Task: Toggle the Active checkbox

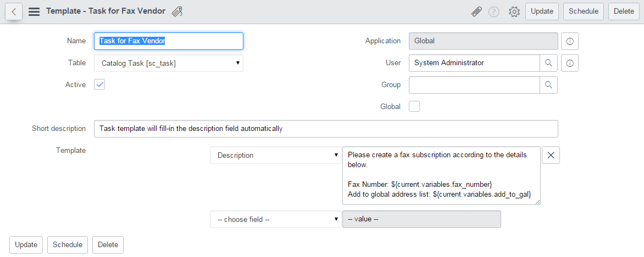Action: [99, 85]
